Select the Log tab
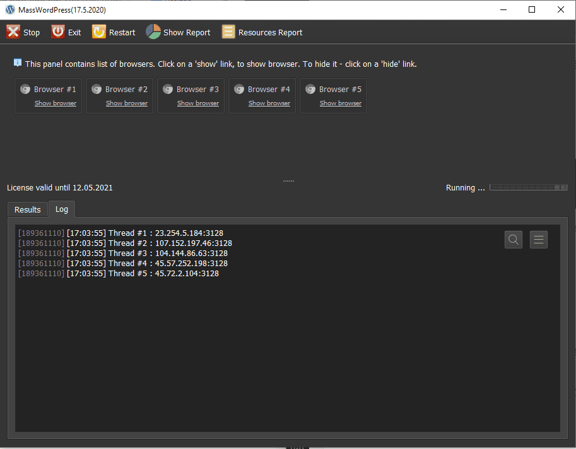The height and width of the screenshot is (449, 576). coord(62,209)
